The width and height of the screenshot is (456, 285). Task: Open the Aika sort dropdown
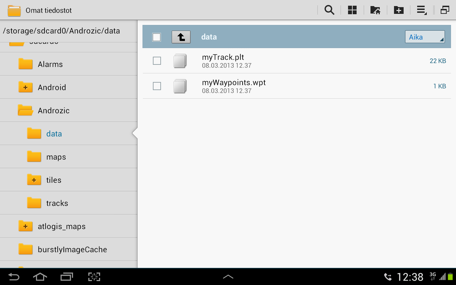425,37
